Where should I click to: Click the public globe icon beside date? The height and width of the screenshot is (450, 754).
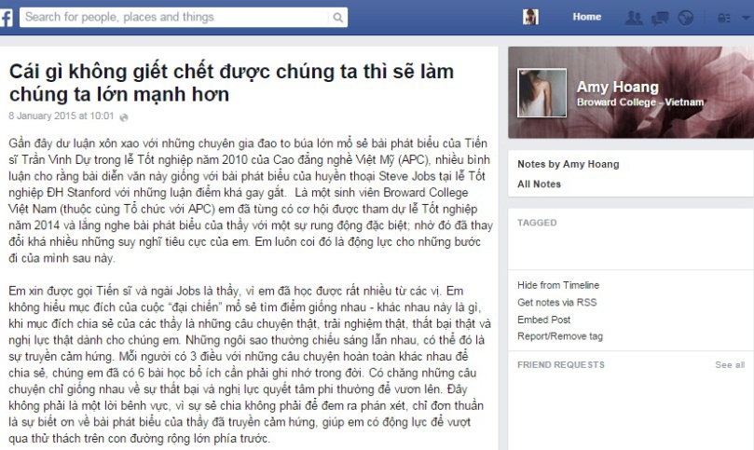click(124, 117)
